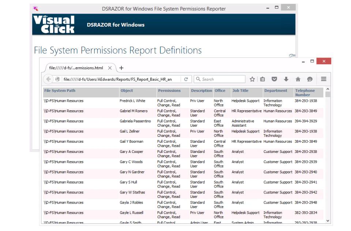The image size is (351, 231).
Task: Click phone number 384-293-2938
Action: click(306, 152)
